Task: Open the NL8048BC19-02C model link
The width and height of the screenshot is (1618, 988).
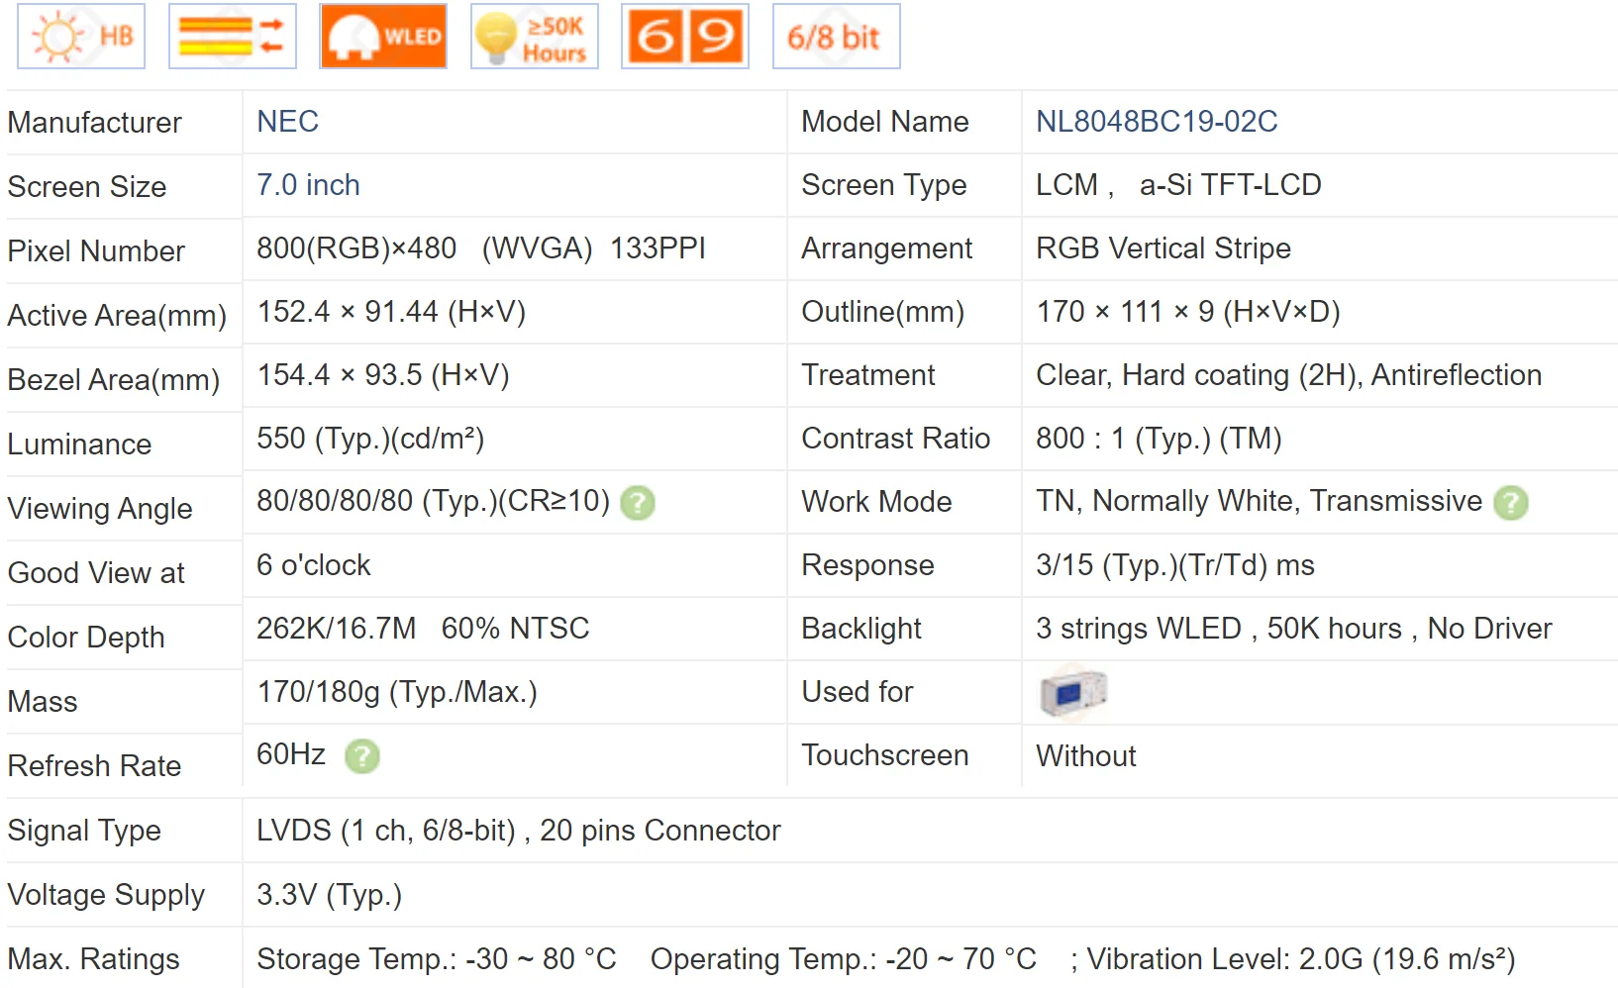Action: [x=1157, y=122]
